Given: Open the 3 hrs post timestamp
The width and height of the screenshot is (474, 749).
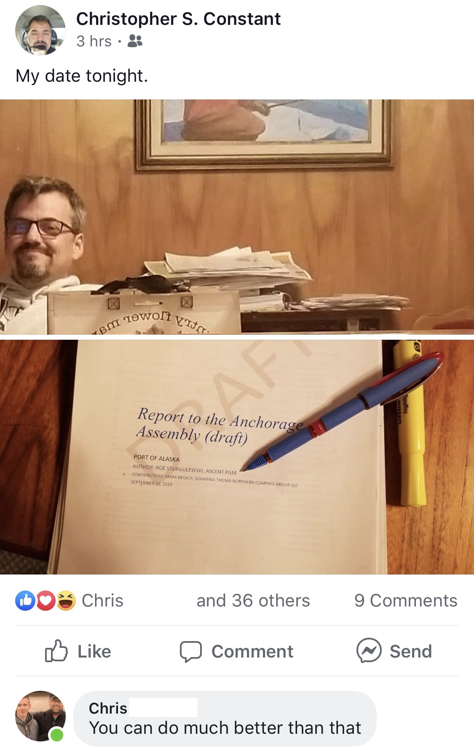Looking at the screenshot, I should [94, 41].
